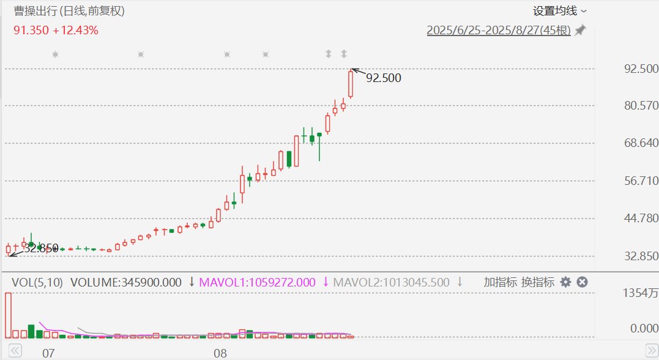Click the left up-down arrow marker
The height and width of the screenshot is (360, 659).
click(329, 54)
